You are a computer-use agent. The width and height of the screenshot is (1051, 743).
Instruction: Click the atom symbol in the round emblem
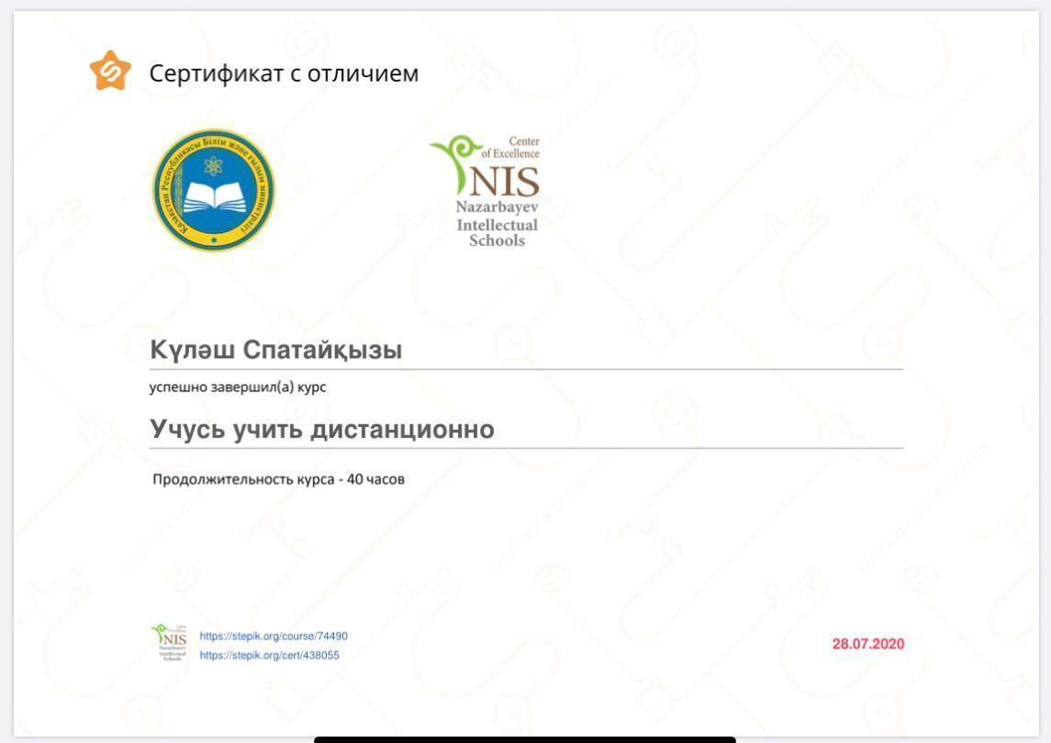213,165
